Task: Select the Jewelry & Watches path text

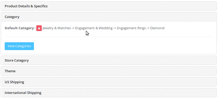Action: click(56, 28)
